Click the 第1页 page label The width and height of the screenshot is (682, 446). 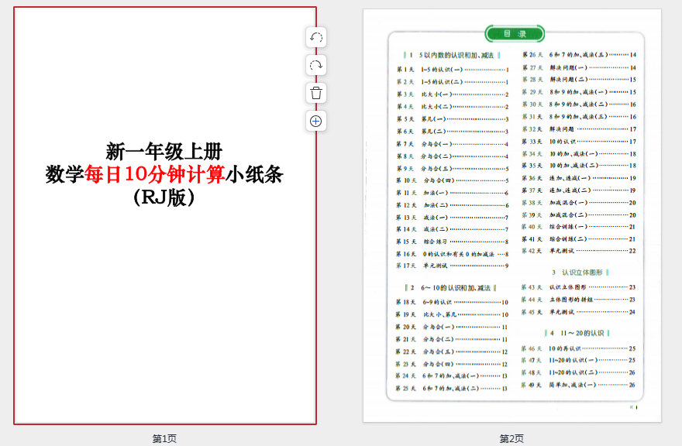tap(164, 438)
